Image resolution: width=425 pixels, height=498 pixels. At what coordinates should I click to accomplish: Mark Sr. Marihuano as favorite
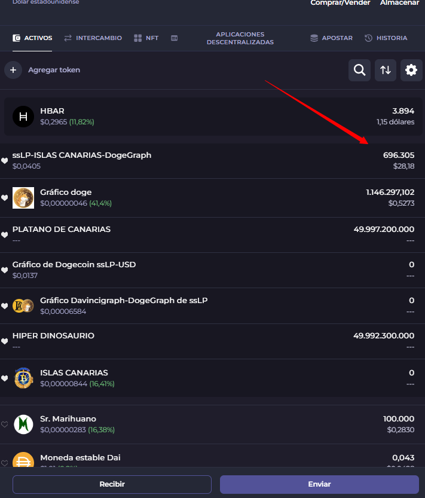pos(4,424)
